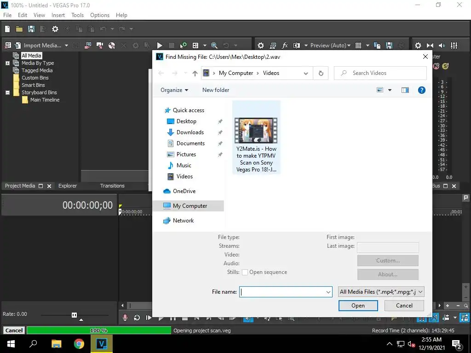The height and width of the screenshot is (353, 471).
Task: Select Downloads in Quick access
Action: click(x=190, y=132)
